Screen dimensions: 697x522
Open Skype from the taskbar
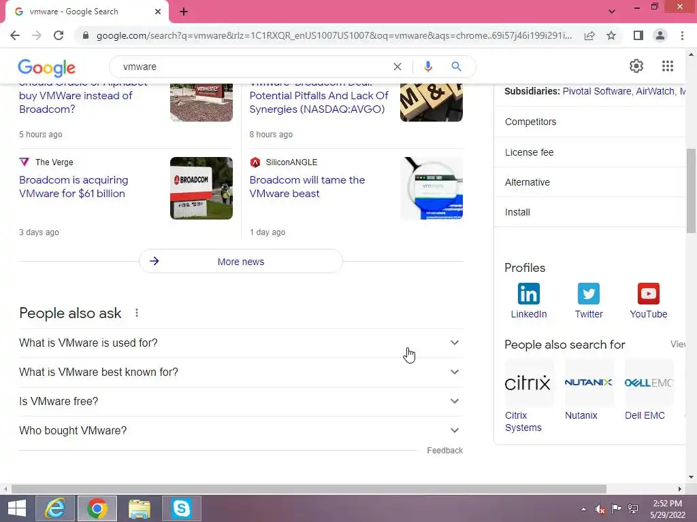[181, 508]
